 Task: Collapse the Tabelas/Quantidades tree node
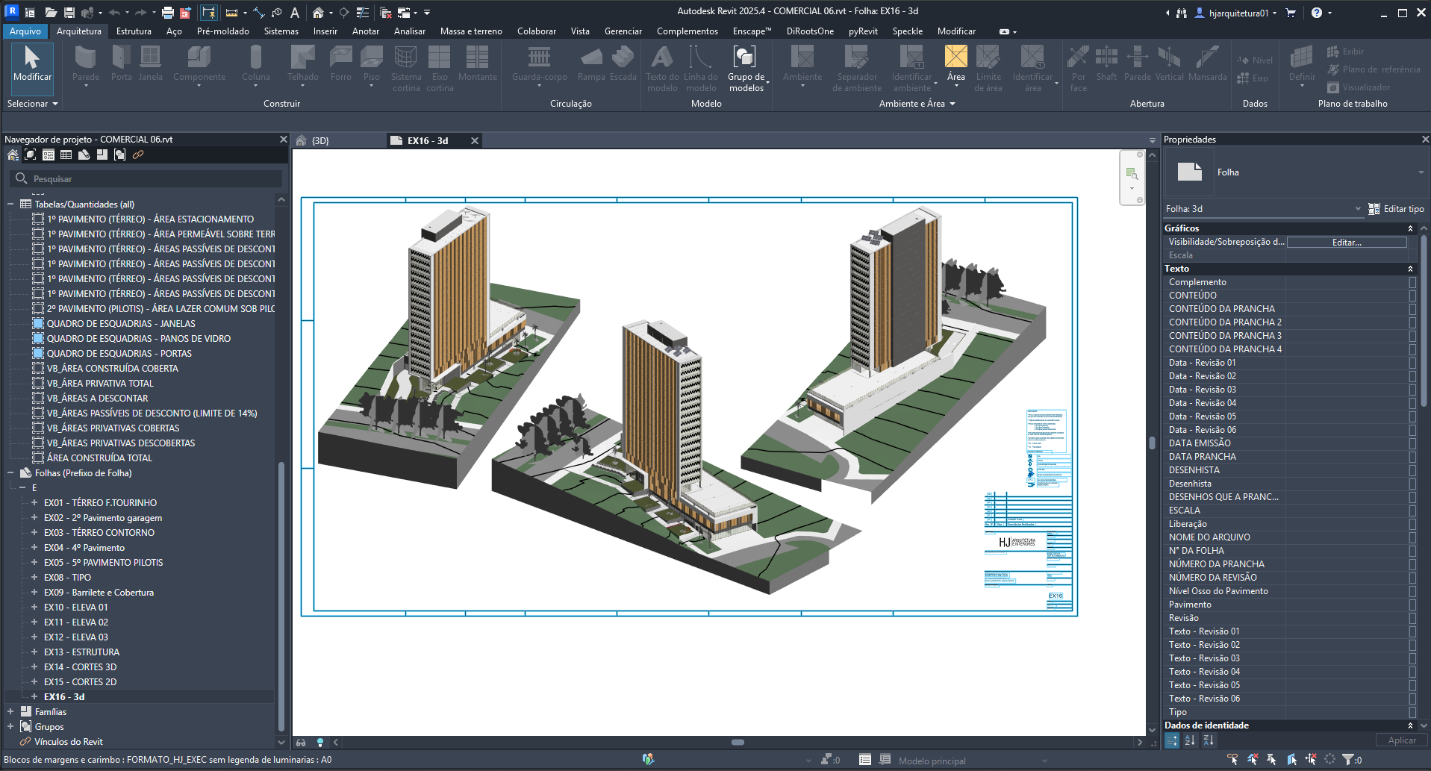point(10,205)
